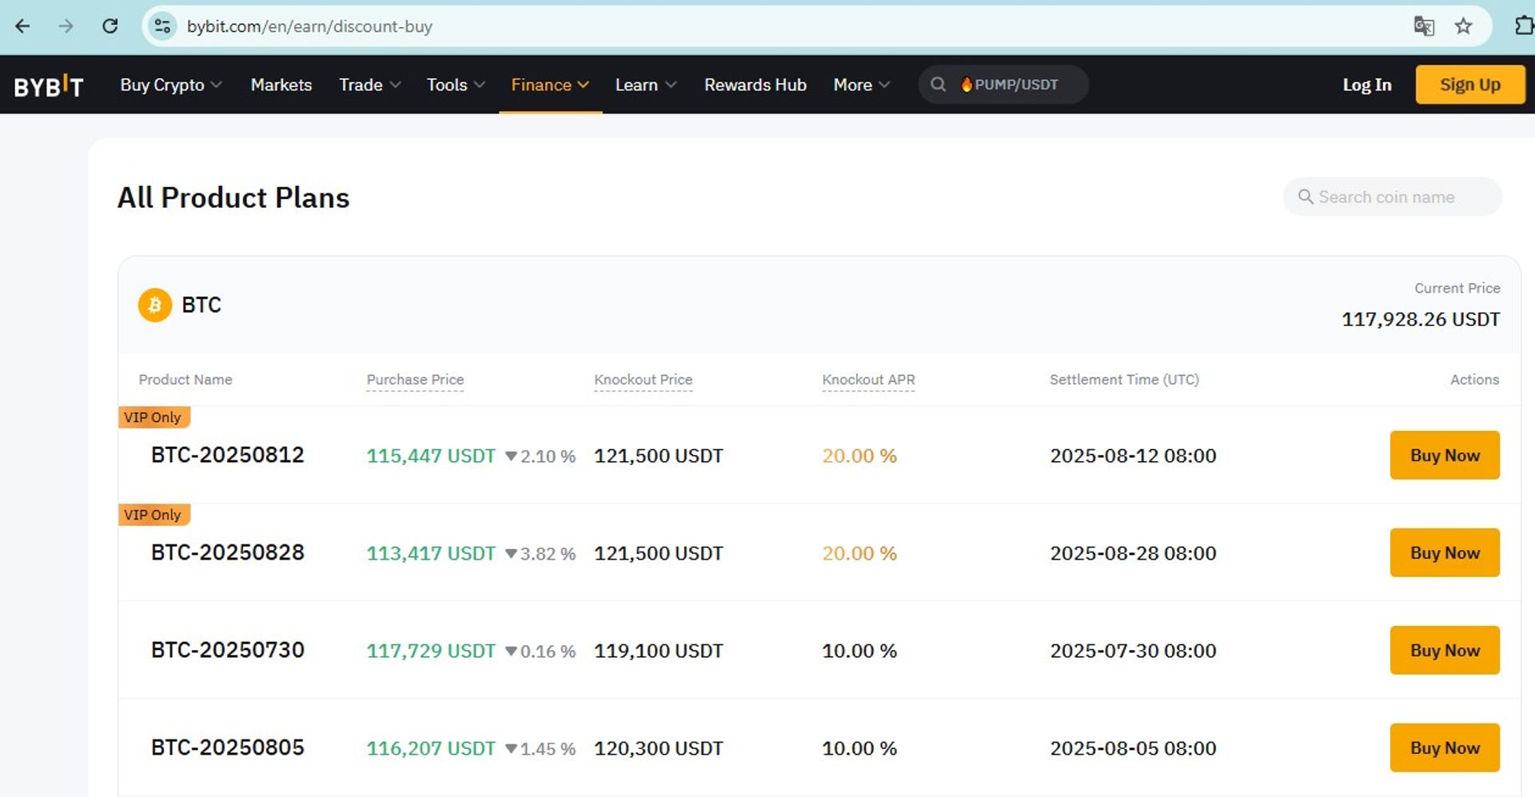Click the Bybit logo
1535x797 pixels.
[x=49, y=85]
